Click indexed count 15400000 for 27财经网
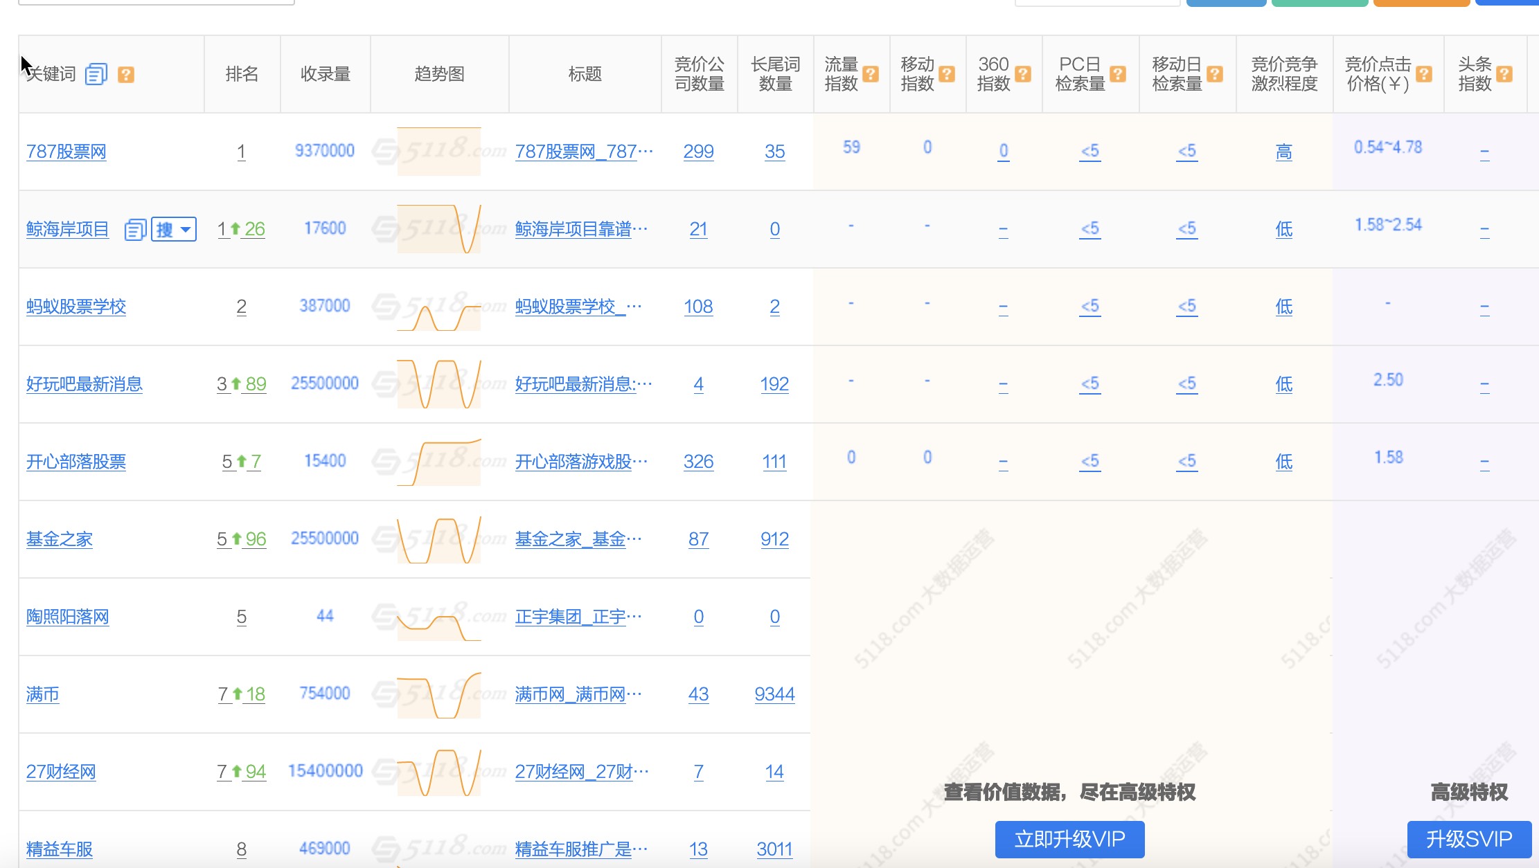Image resolution: width=1539 pixels, height=868 pixels. coord(325,771)
